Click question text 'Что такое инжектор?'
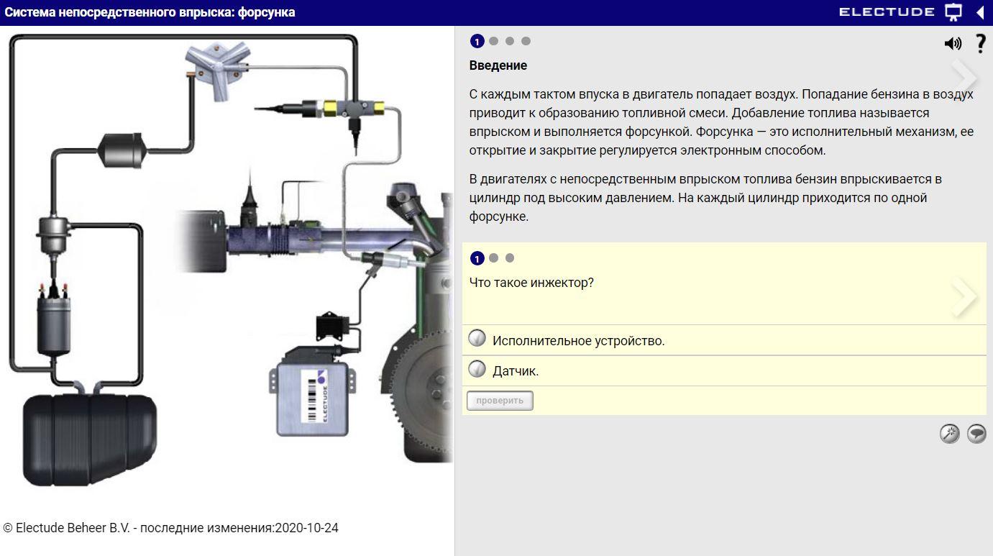This screenshot has width=993, height=556. coord(531,283)
